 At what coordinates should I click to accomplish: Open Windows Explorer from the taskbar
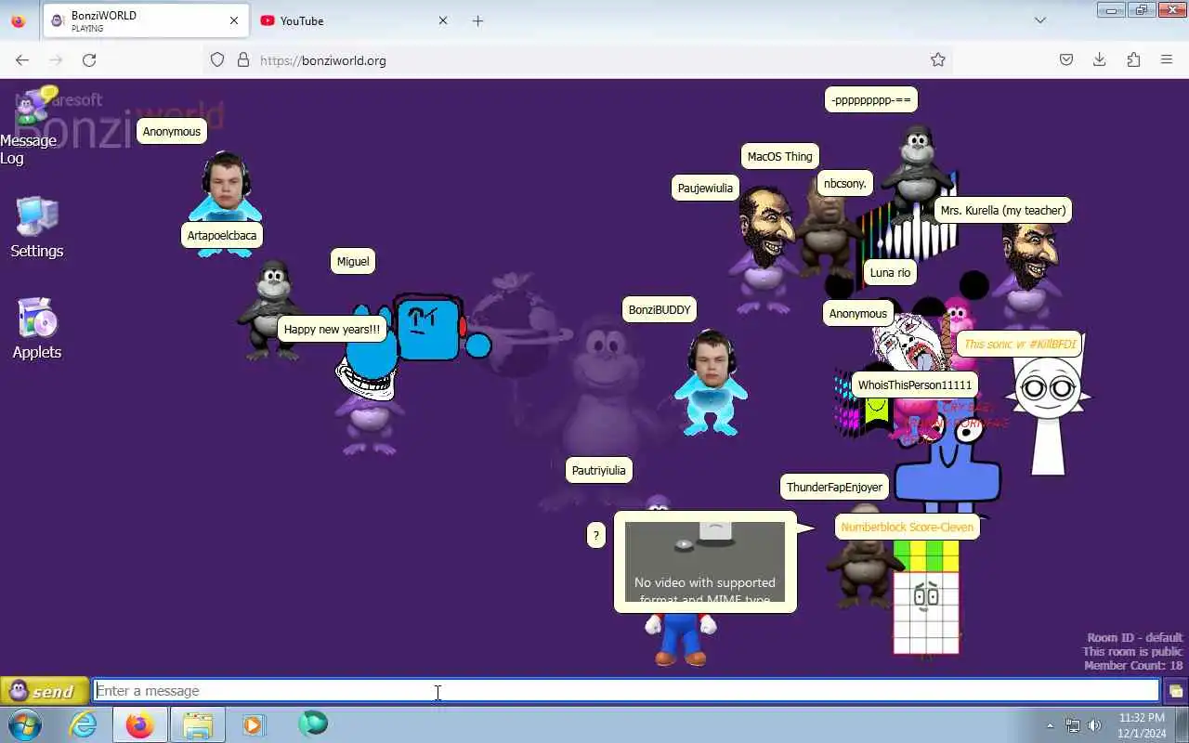pos(197,724)
